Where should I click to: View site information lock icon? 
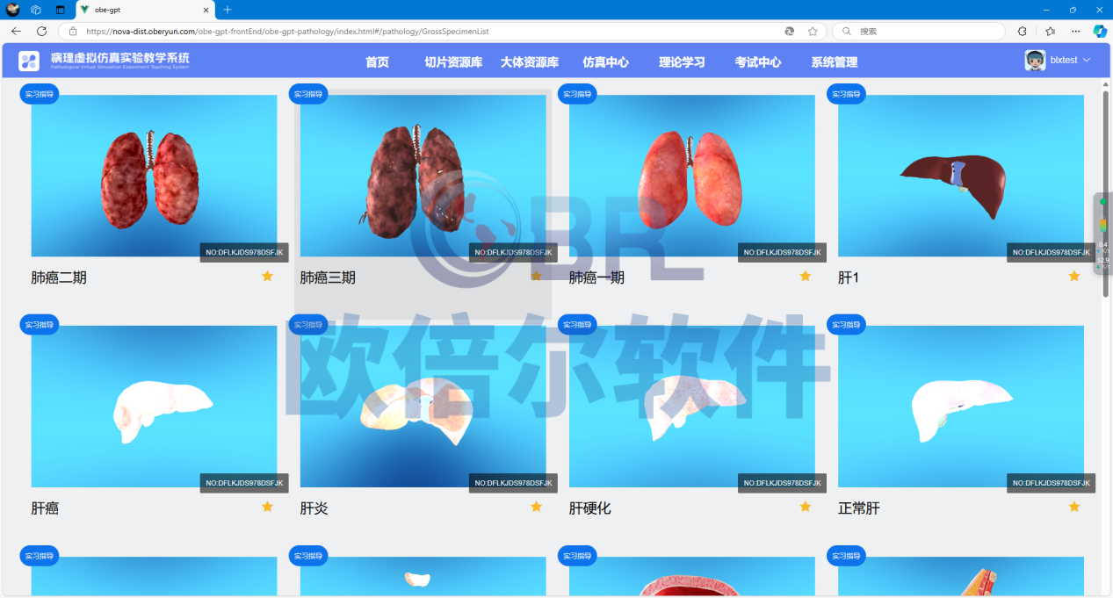coord(74,31)
